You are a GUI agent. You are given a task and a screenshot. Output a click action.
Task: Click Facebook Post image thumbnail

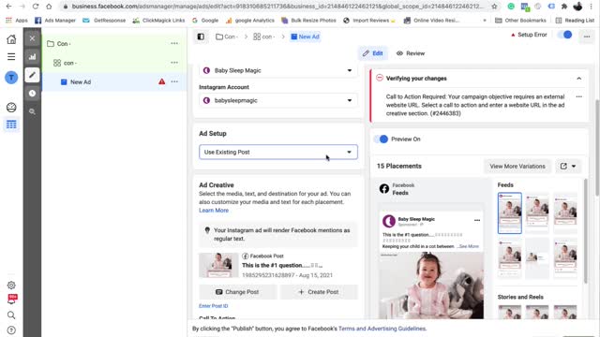pos(218,265)
